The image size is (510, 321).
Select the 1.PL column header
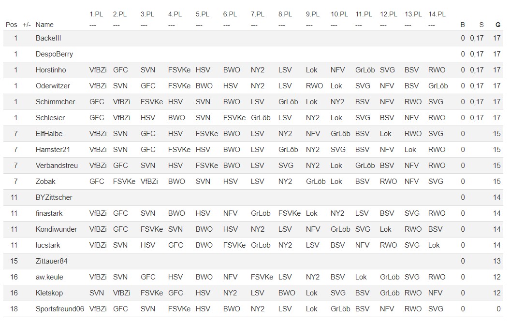click(x=96, y=14)
